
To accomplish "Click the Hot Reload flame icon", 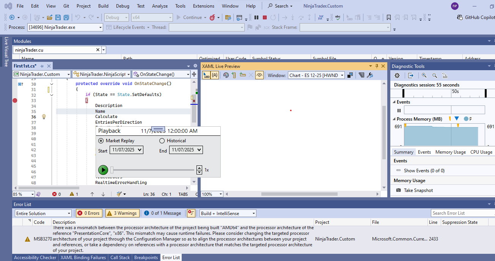I will click(212, 17).
